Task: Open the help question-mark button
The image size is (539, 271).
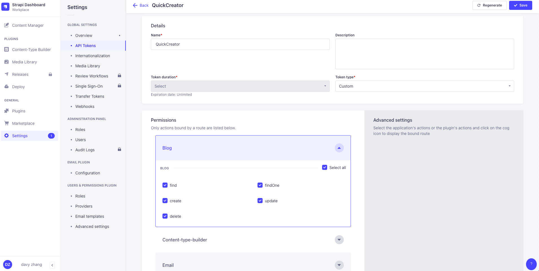Action: pyautogui.click(x=531, y=264)
